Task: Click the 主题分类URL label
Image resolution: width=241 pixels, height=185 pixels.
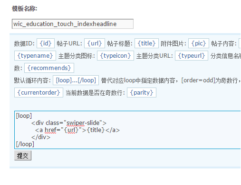Action: point(154,56)
